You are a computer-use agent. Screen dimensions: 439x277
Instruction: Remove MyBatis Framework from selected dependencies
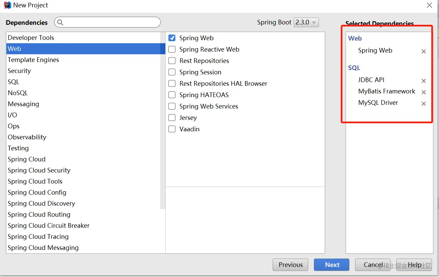(424, 92)
